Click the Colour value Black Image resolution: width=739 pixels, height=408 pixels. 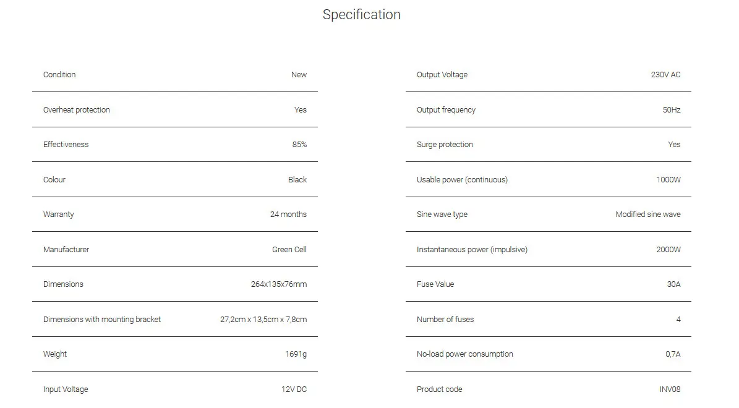(297, 180)
